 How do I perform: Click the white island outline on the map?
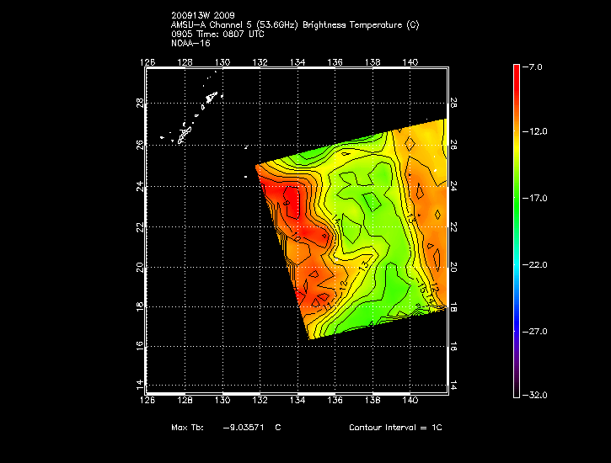184,133
